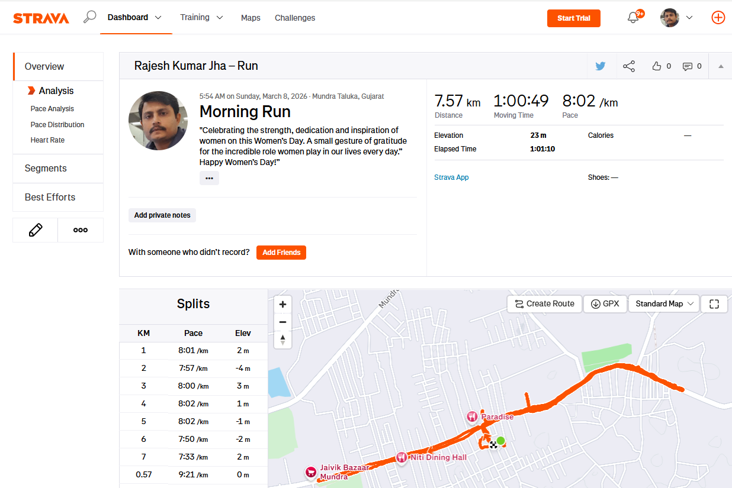Zoom in on the map

coord(282,305)
